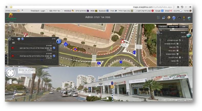Collapse the layers panel with round button
This screenshot has width=202, height=111.
(x=158, y=33)
